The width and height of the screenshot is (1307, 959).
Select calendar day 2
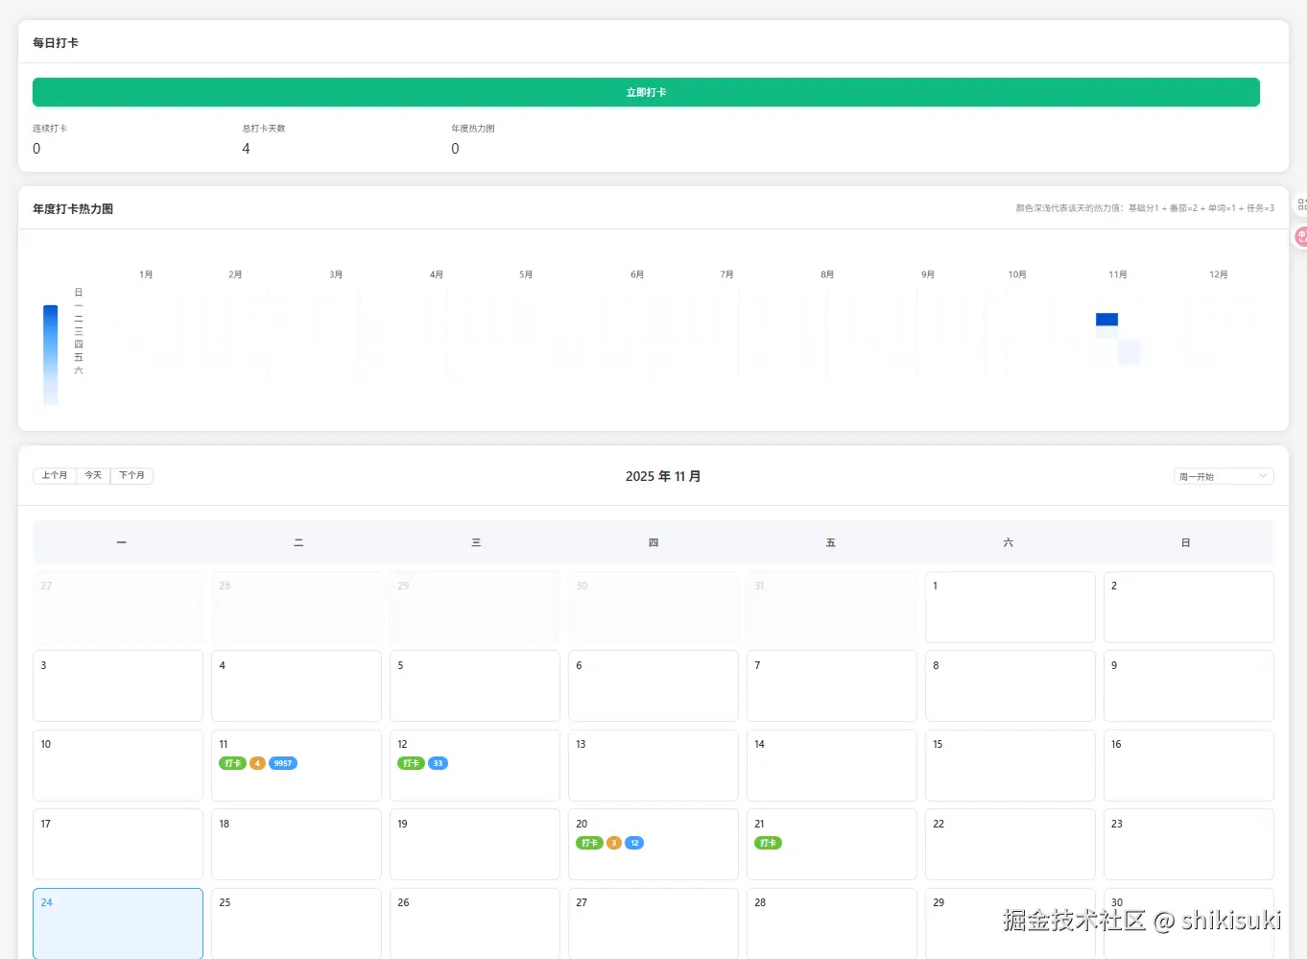[1189, 607]
